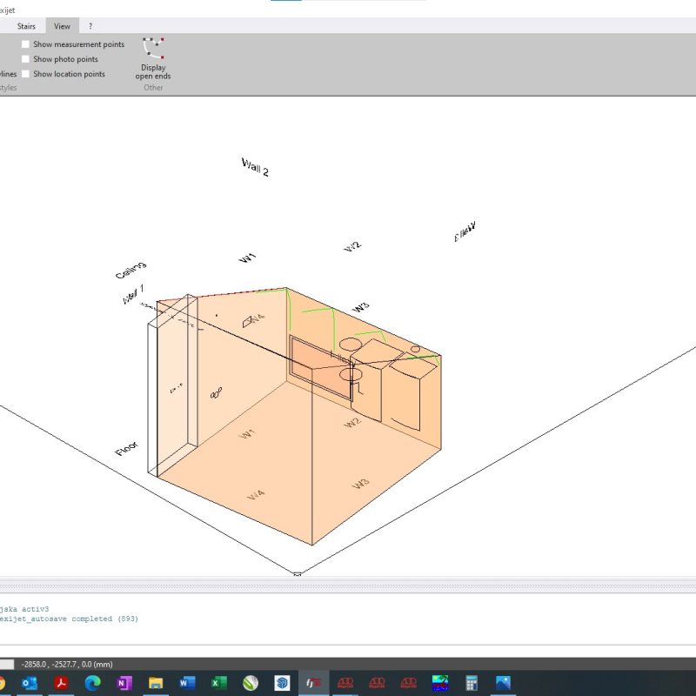Click the Wall 2 label in viewport
Viewport: 696px width, 696px height.
(x=254, y=168)
